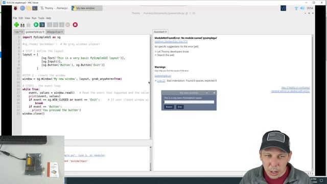Close the relaygui3.py editor tab
Screen dimensions: 327x184
[x=62, y=32]
